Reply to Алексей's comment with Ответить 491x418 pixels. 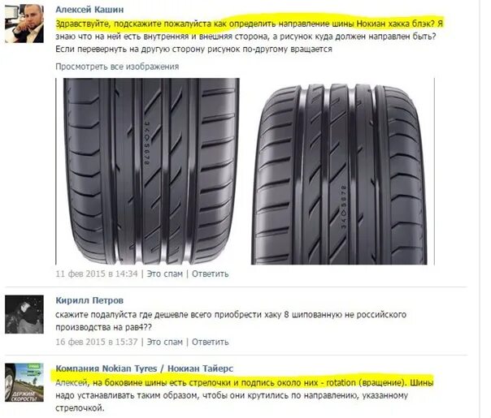pyautogui.click(x=210, y=274)
